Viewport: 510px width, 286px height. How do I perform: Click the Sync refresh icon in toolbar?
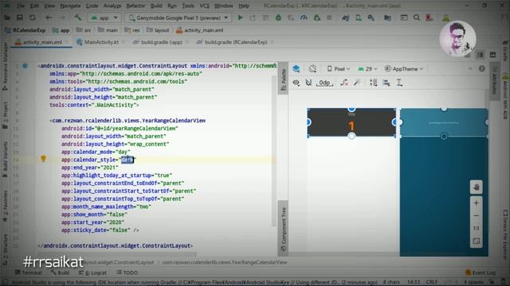[x=32, y=17]
